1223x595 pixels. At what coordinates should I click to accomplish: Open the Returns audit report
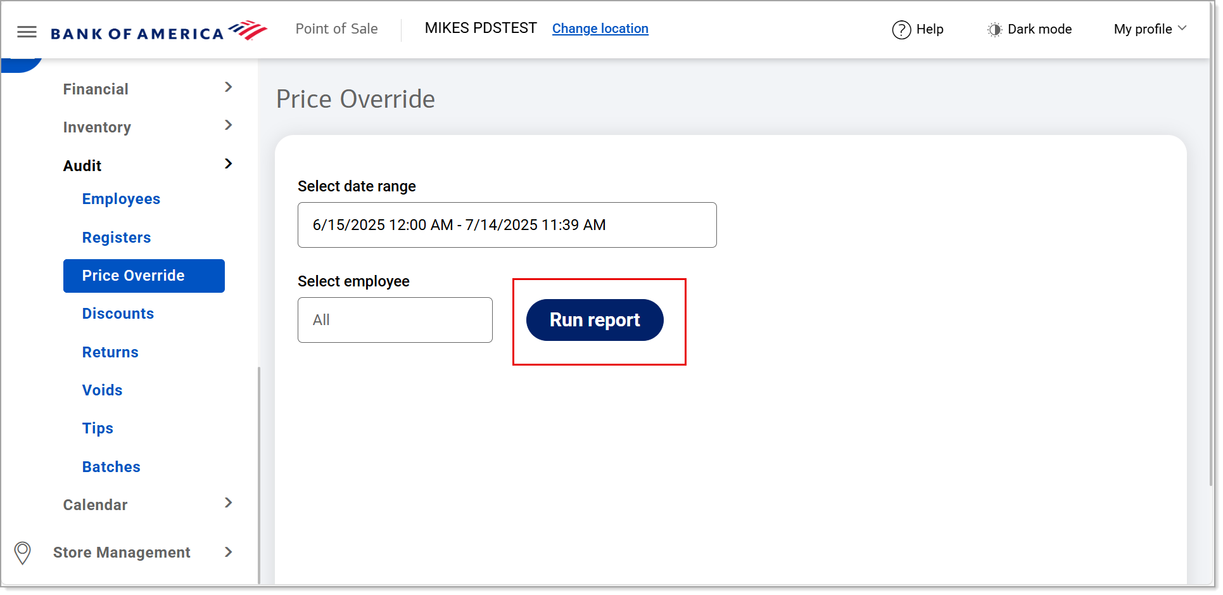click(x=110, y=352)
